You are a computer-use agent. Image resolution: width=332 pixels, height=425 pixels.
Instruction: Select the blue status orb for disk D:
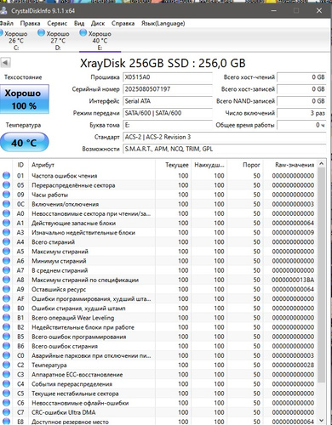[x=41, y=33]
